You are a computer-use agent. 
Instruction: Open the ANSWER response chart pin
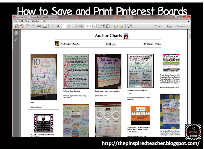click(x=76, y=71)
